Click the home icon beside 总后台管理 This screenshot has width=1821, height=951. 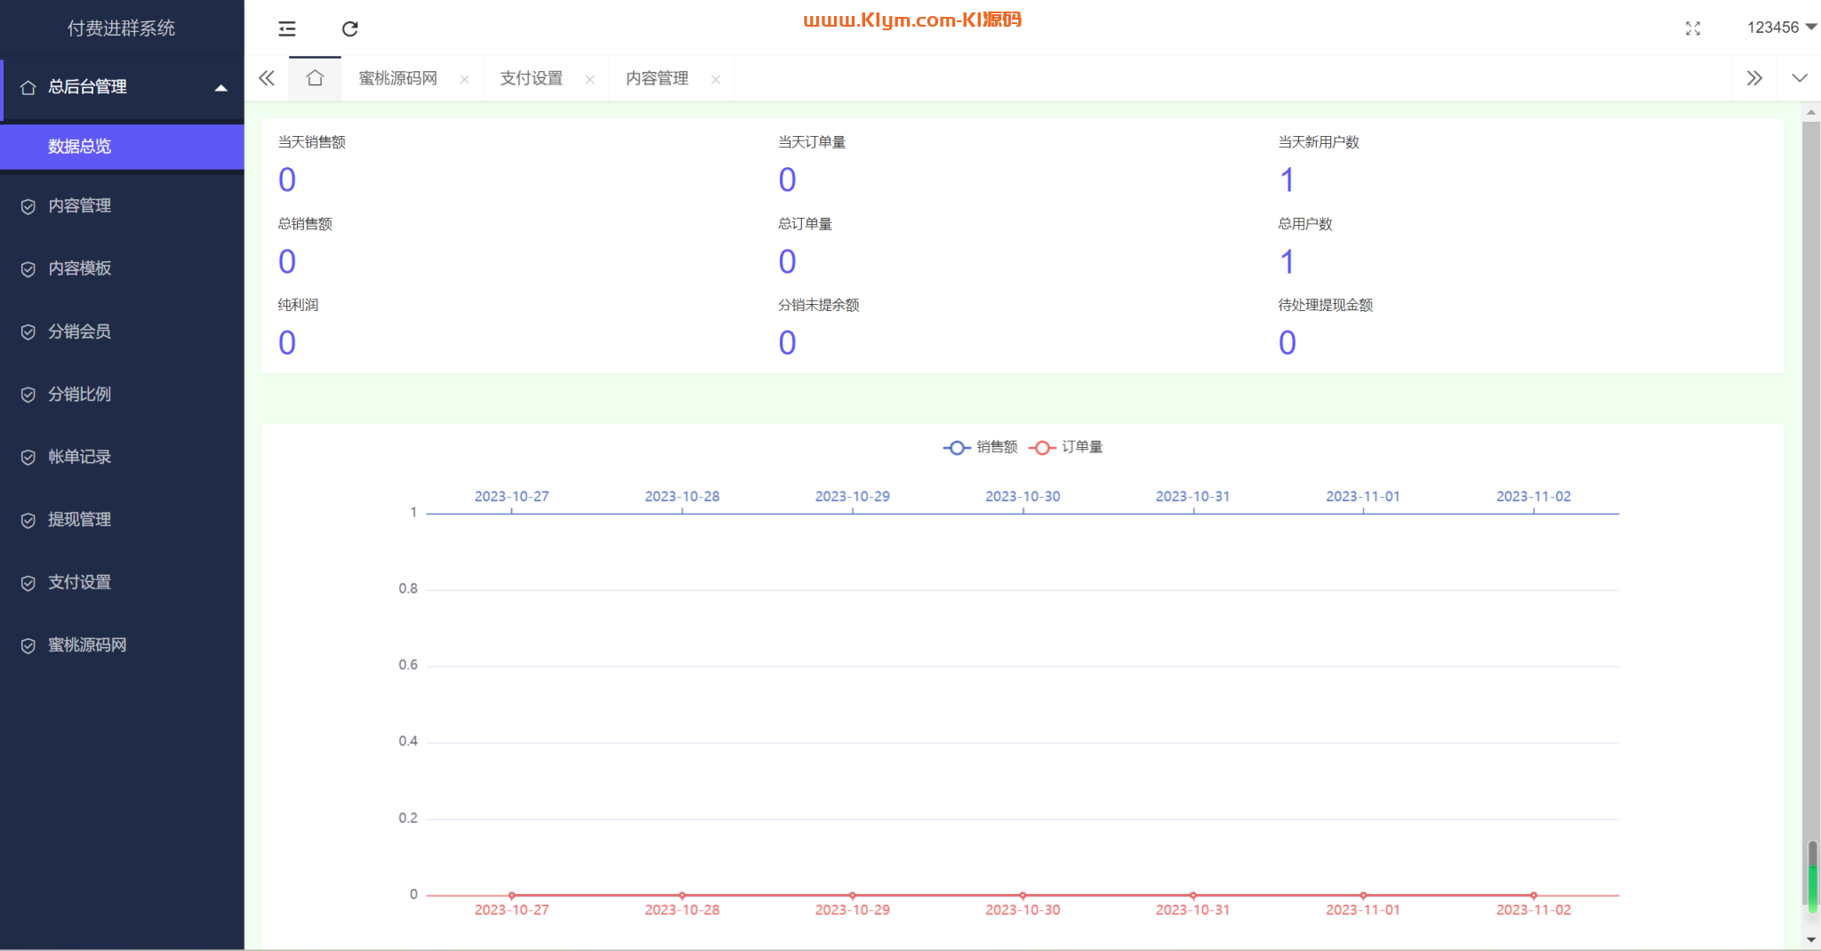pyautogui.click(x=28, y=87)
